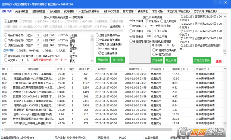Select 过滤含关键词产品 option
Image resolution: width=231 pixels, height=140 pixels.
[108, 35]
